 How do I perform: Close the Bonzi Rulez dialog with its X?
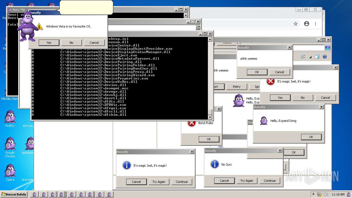click(219, 109)
